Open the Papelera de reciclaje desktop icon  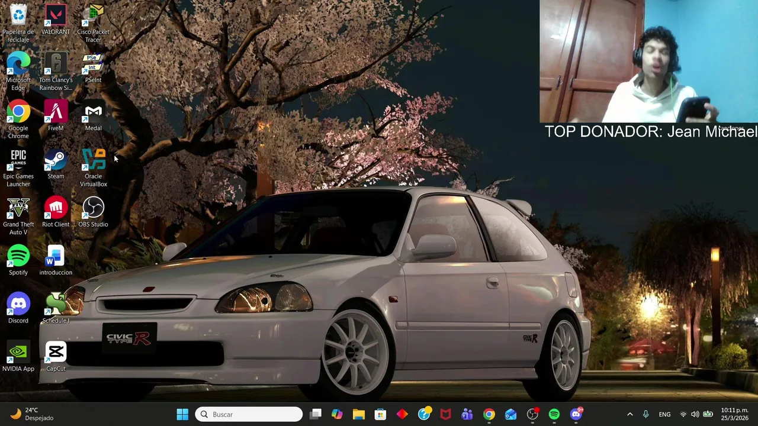coord(18,24)
